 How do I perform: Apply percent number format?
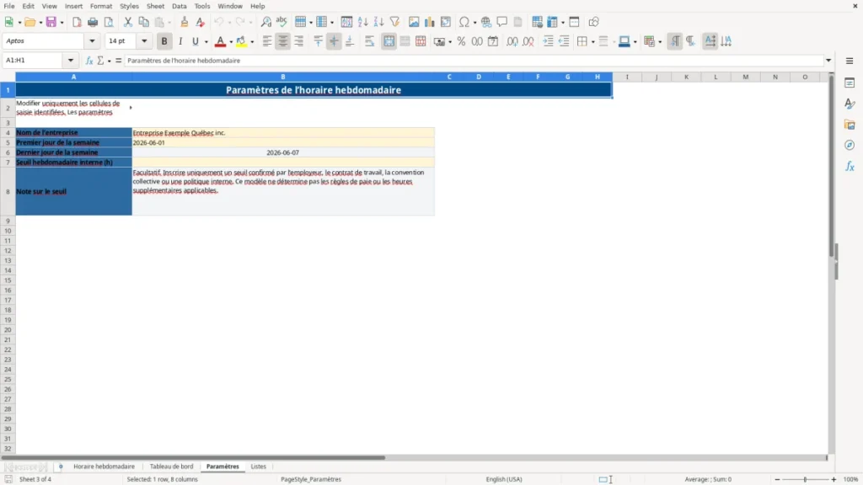point(461,41)
